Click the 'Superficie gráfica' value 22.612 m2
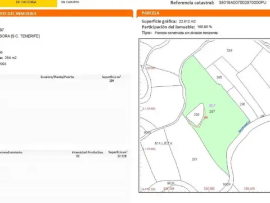This screenshot has height=203, width=270. pyautogui.click(x=187, y=21)
